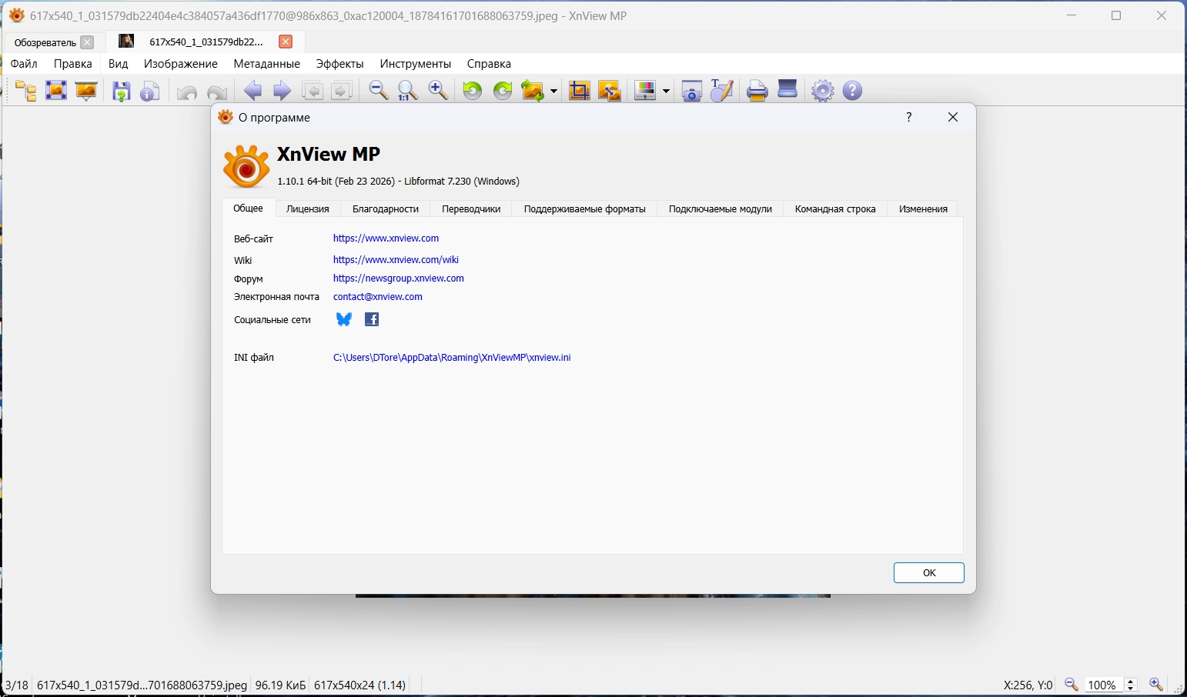Go to the previous file with the left arrow

pos(252,91)
